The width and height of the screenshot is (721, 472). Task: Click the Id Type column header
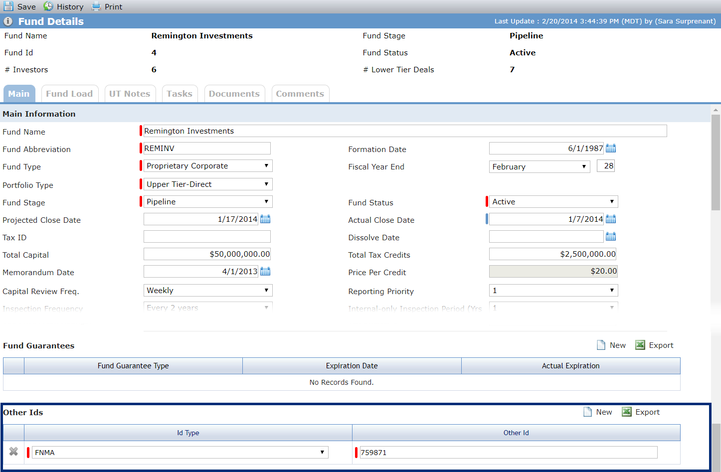point(188,433)
